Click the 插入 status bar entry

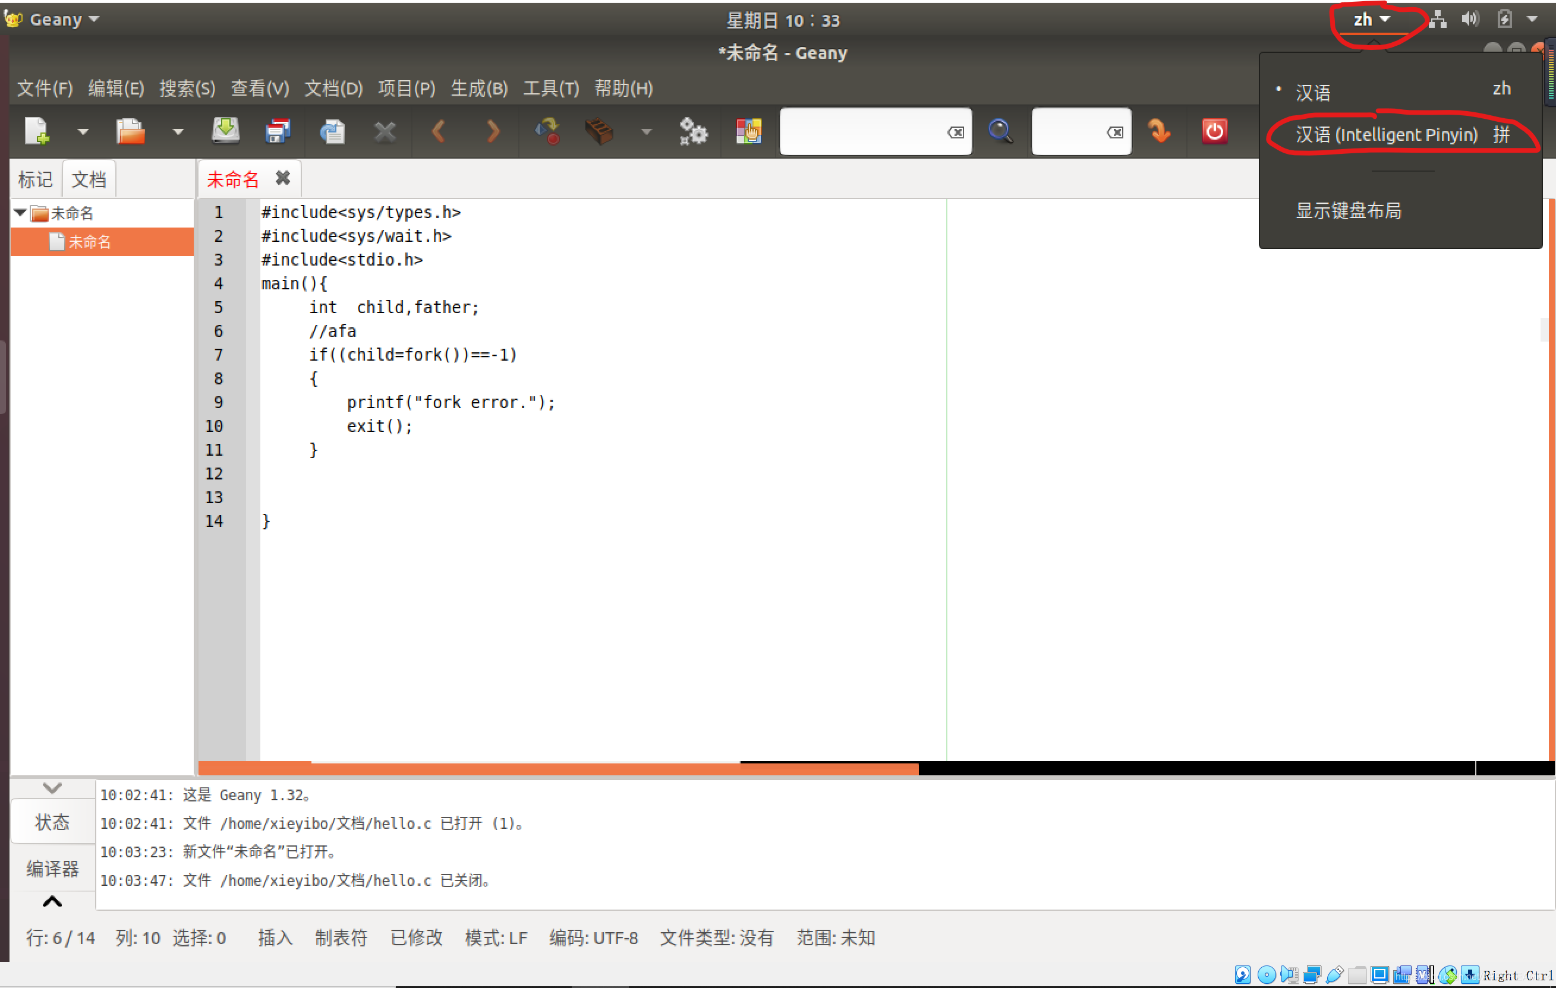(x=275, y=938)
